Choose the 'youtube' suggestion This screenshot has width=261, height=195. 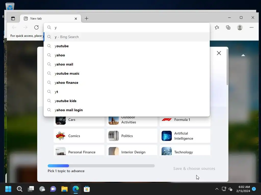[127, 46]
